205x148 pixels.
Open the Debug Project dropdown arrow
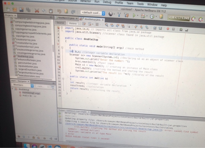click(x=147, y=16)
